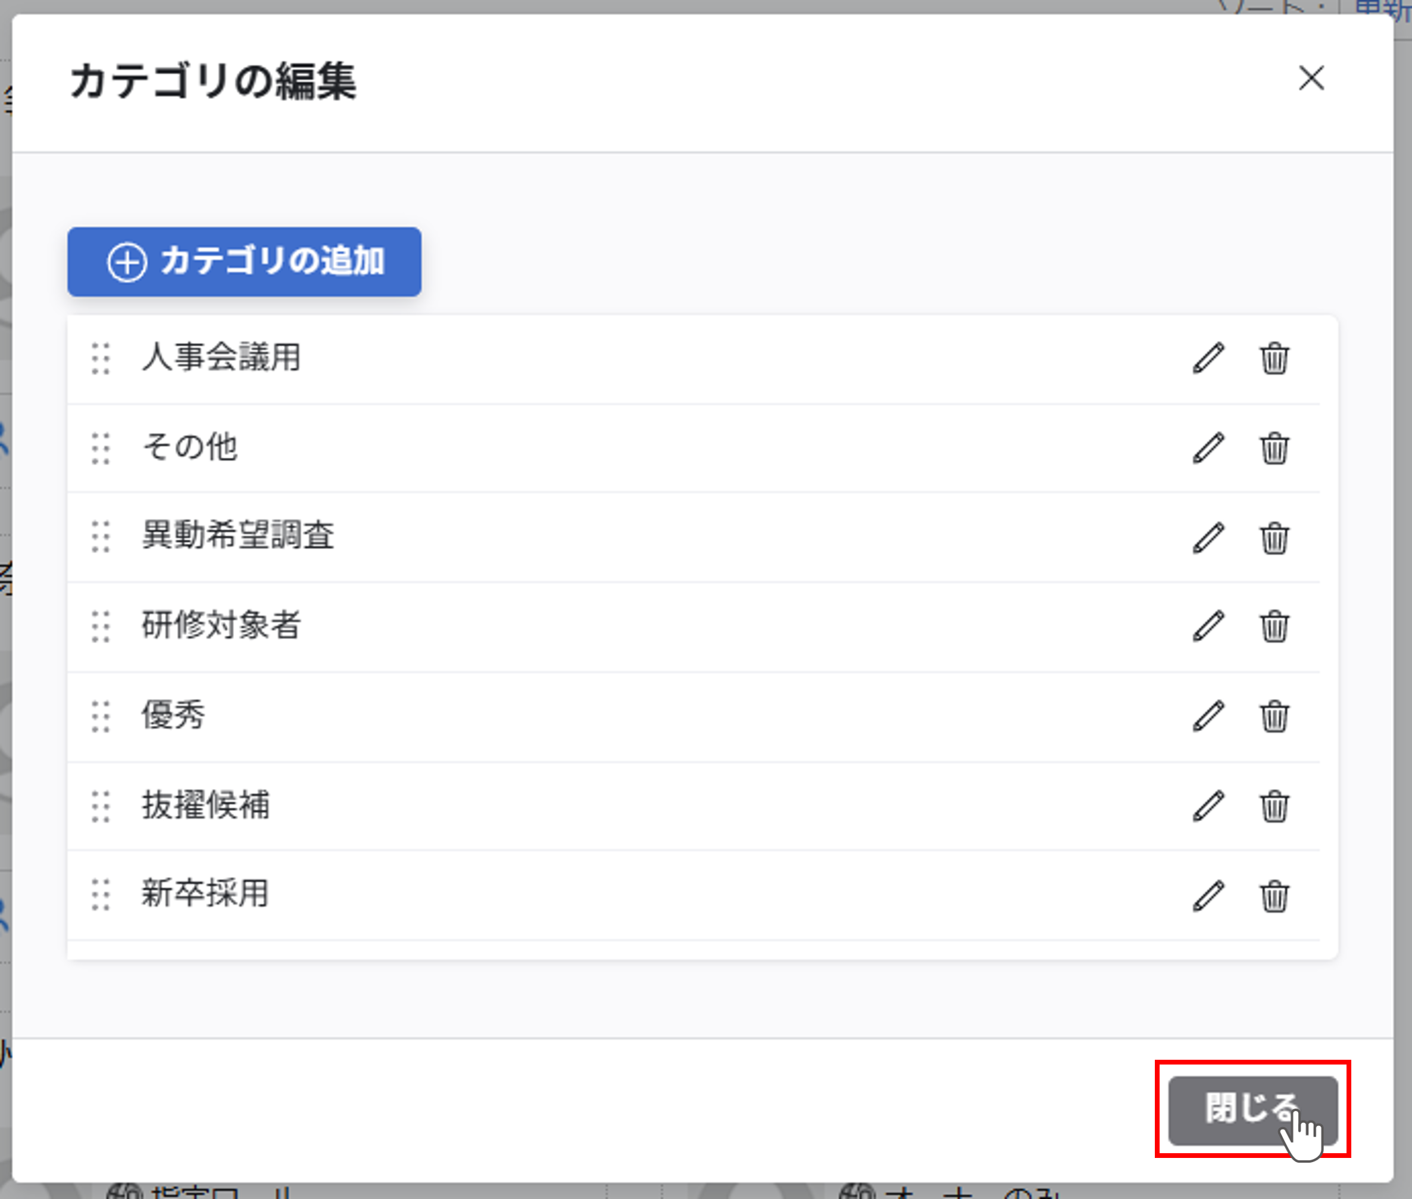Click drag handle beside 優秀
The height and width of the screenshot is (1199, 1412).
[101, 716]
